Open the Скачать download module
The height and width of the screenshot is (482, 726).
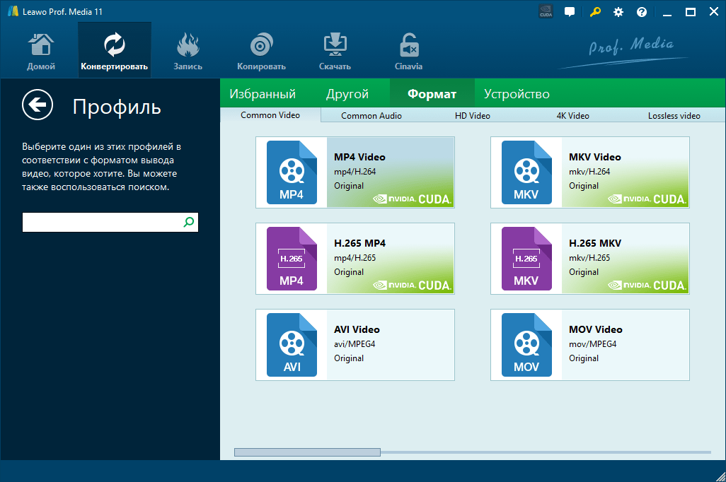335,51
